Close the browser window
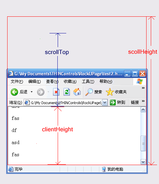This screenshot has width=159, height=184. coord(142,74)
